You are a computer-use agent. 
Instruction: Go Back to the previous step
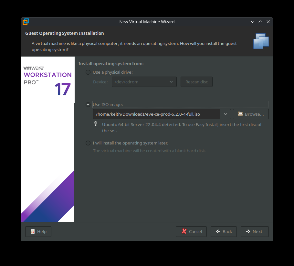pyautogui.click(x=224, y=231)
